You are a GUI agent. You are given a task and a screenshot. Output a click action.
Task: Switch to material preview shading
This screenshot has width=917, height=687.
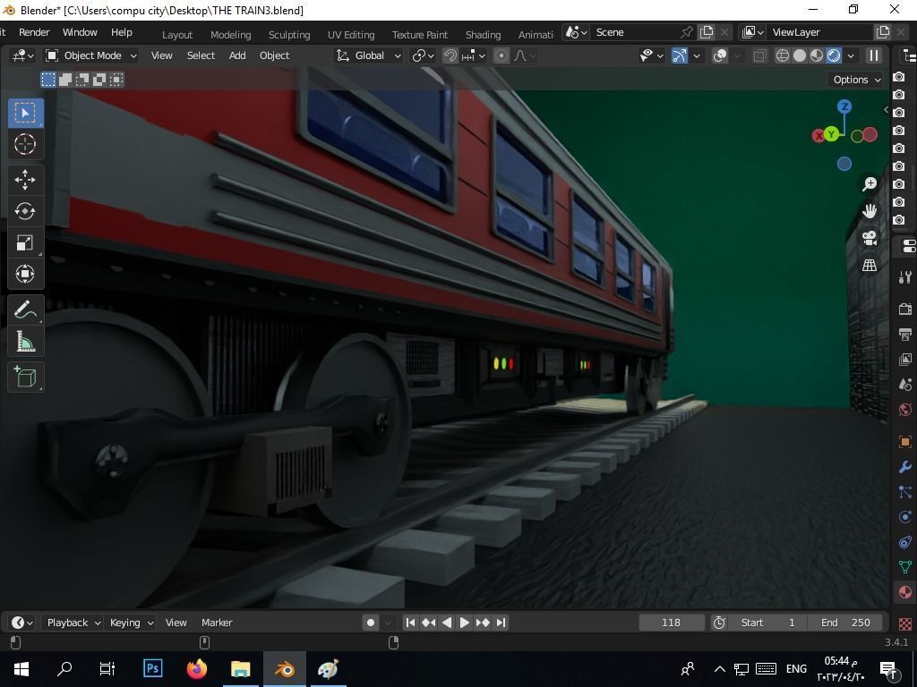click(x=817, y=55)
